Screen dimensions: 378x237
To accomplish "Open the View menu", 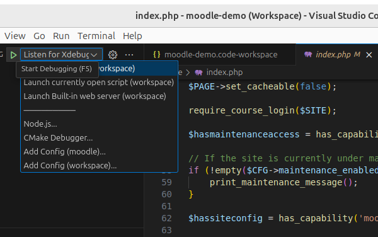I will point(15,36).
